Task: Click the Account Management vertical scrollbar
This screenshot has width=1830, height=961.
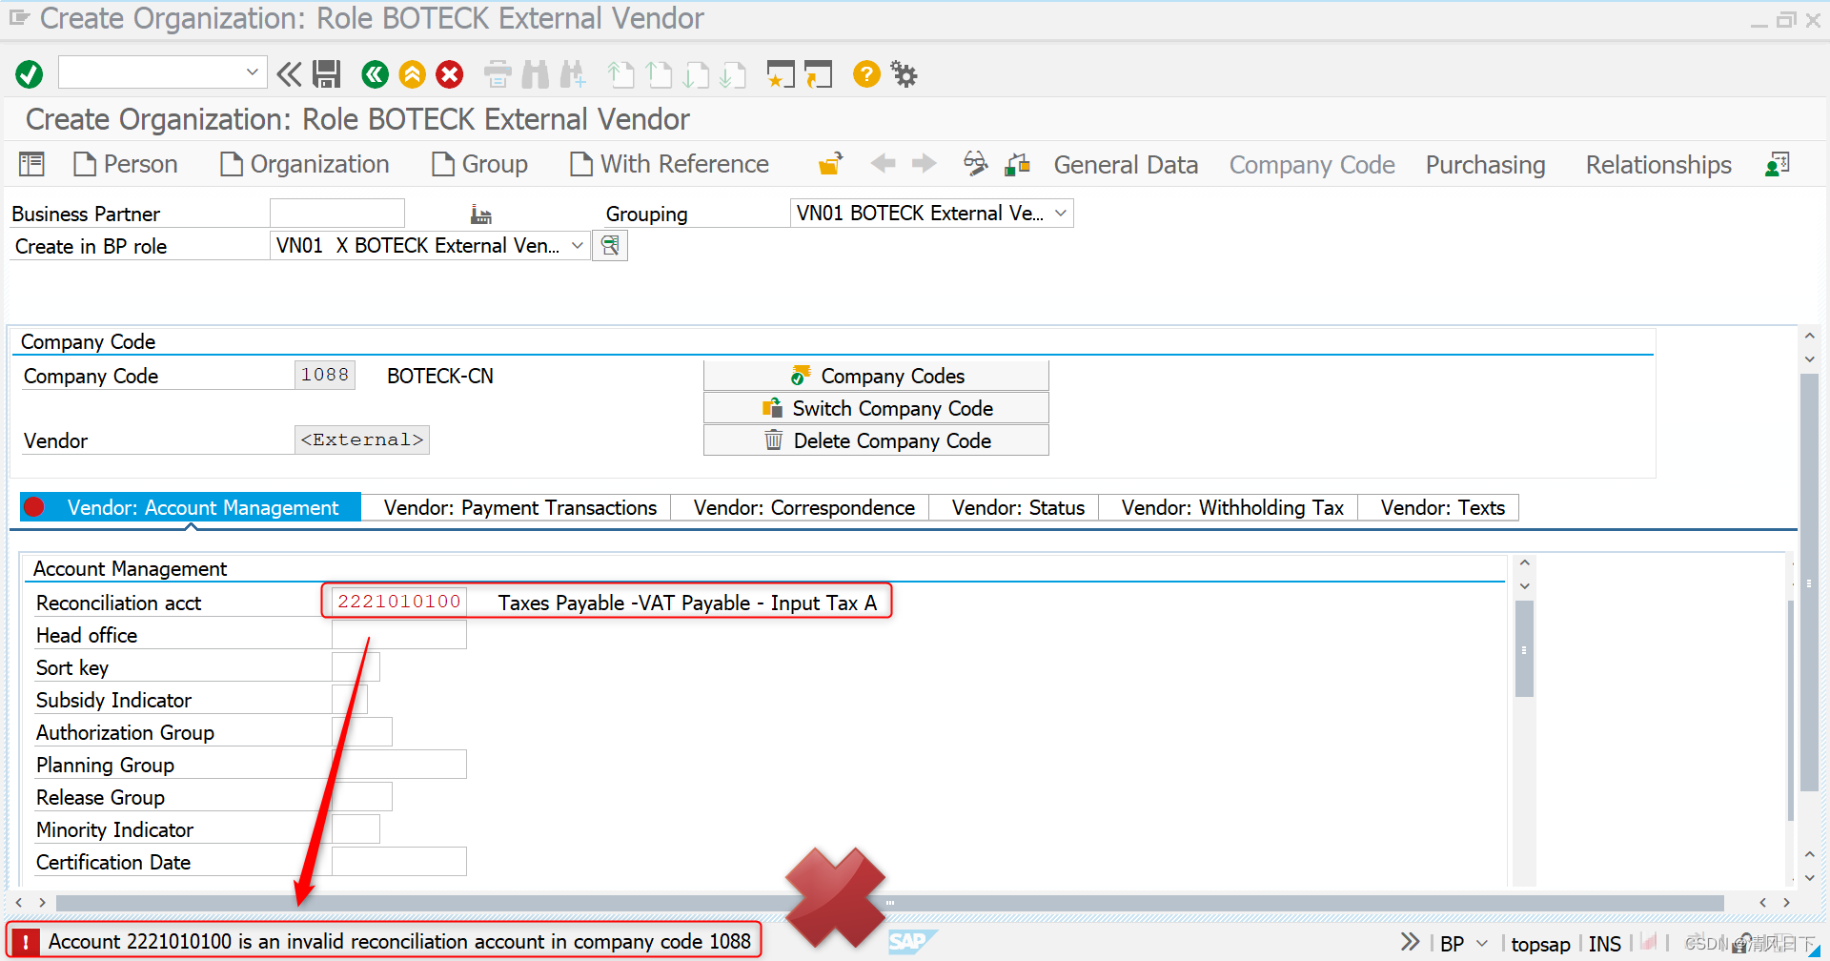Action: 1524,648
